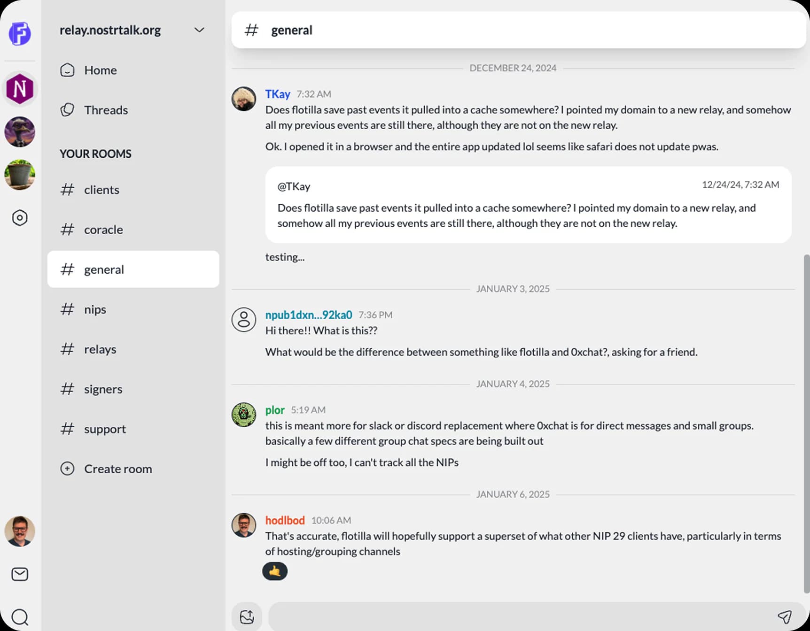
Task: Open TKay's profile name link
Action: [x=278, y=94]
